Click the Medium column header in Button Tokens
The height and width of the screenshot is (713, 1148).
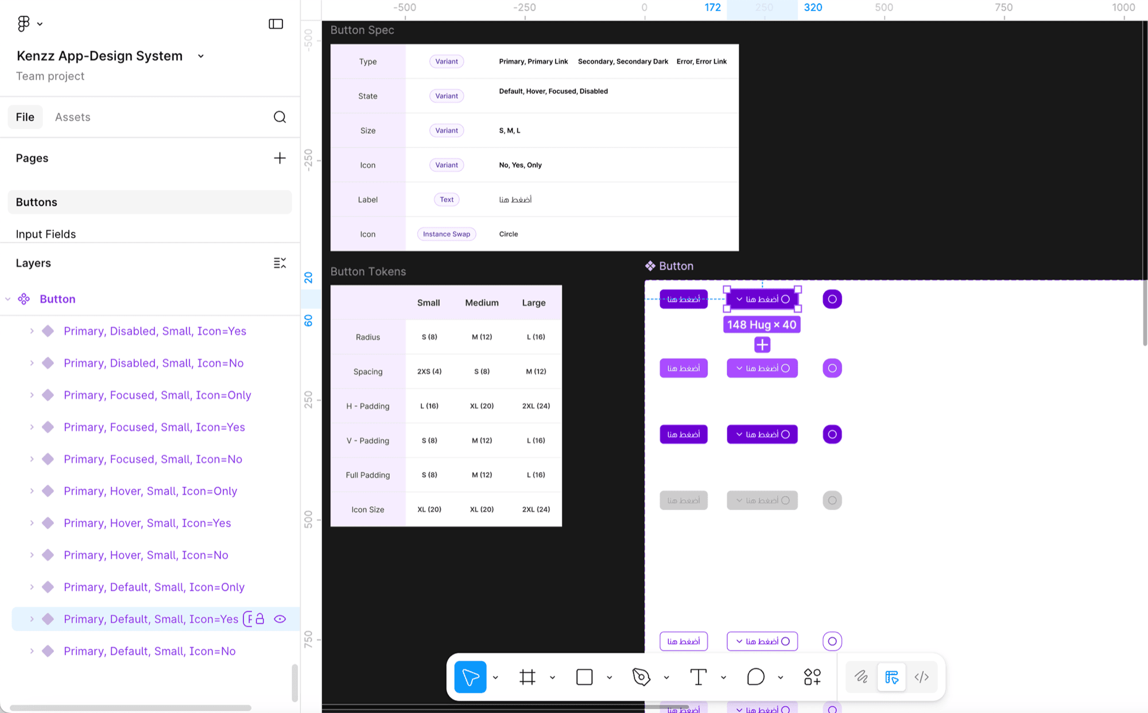click(482, 303)
